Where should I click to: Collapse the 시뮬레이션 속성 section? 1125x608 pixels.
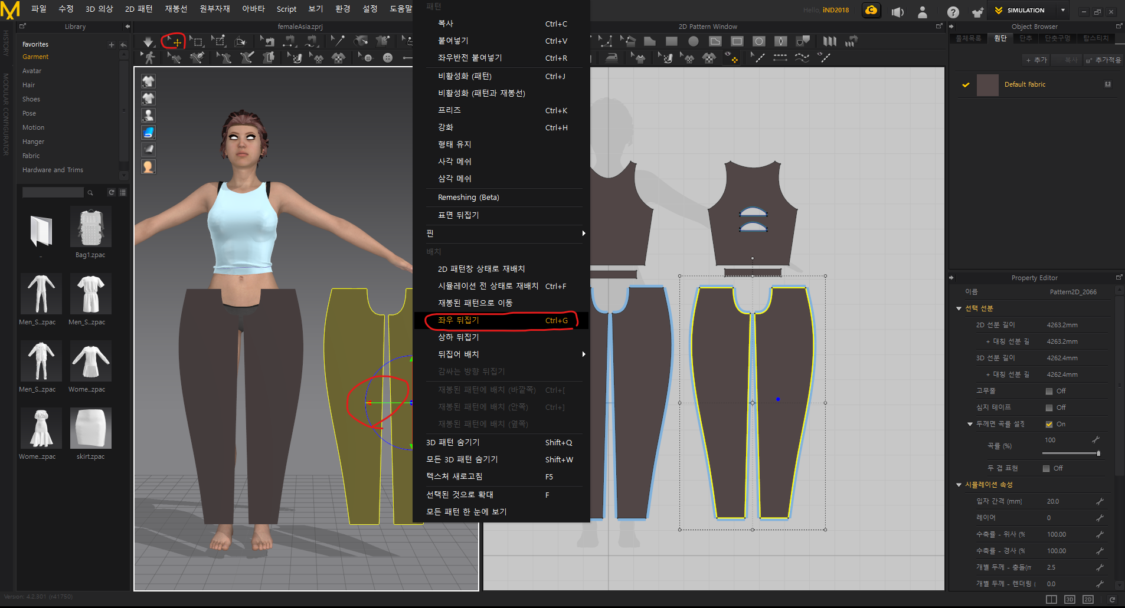tap(959, 485)
